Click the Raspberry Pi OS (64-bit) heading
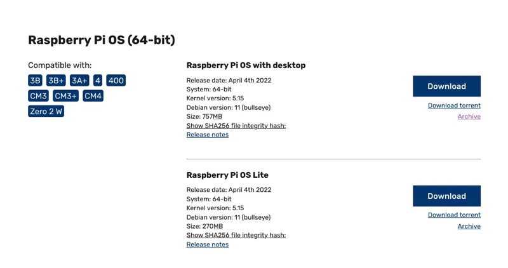Image resolution: width=508 pixels, height=268 pixels. click(102, 40)
